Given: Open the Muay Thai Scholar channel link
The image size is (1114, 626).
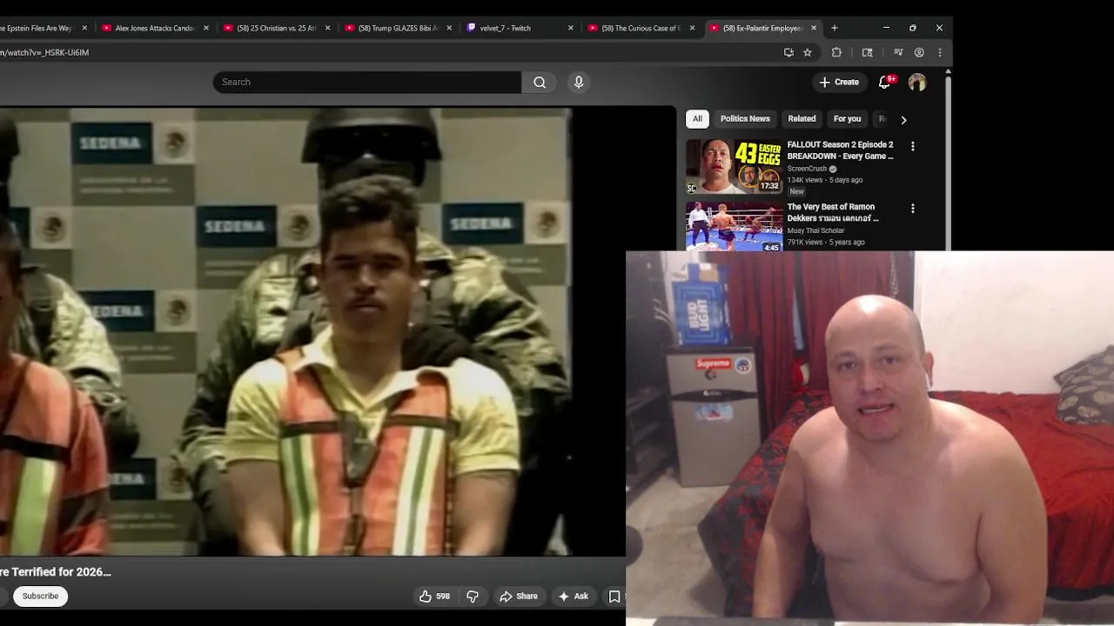Looking at the screenshot, I should [815, 230].
